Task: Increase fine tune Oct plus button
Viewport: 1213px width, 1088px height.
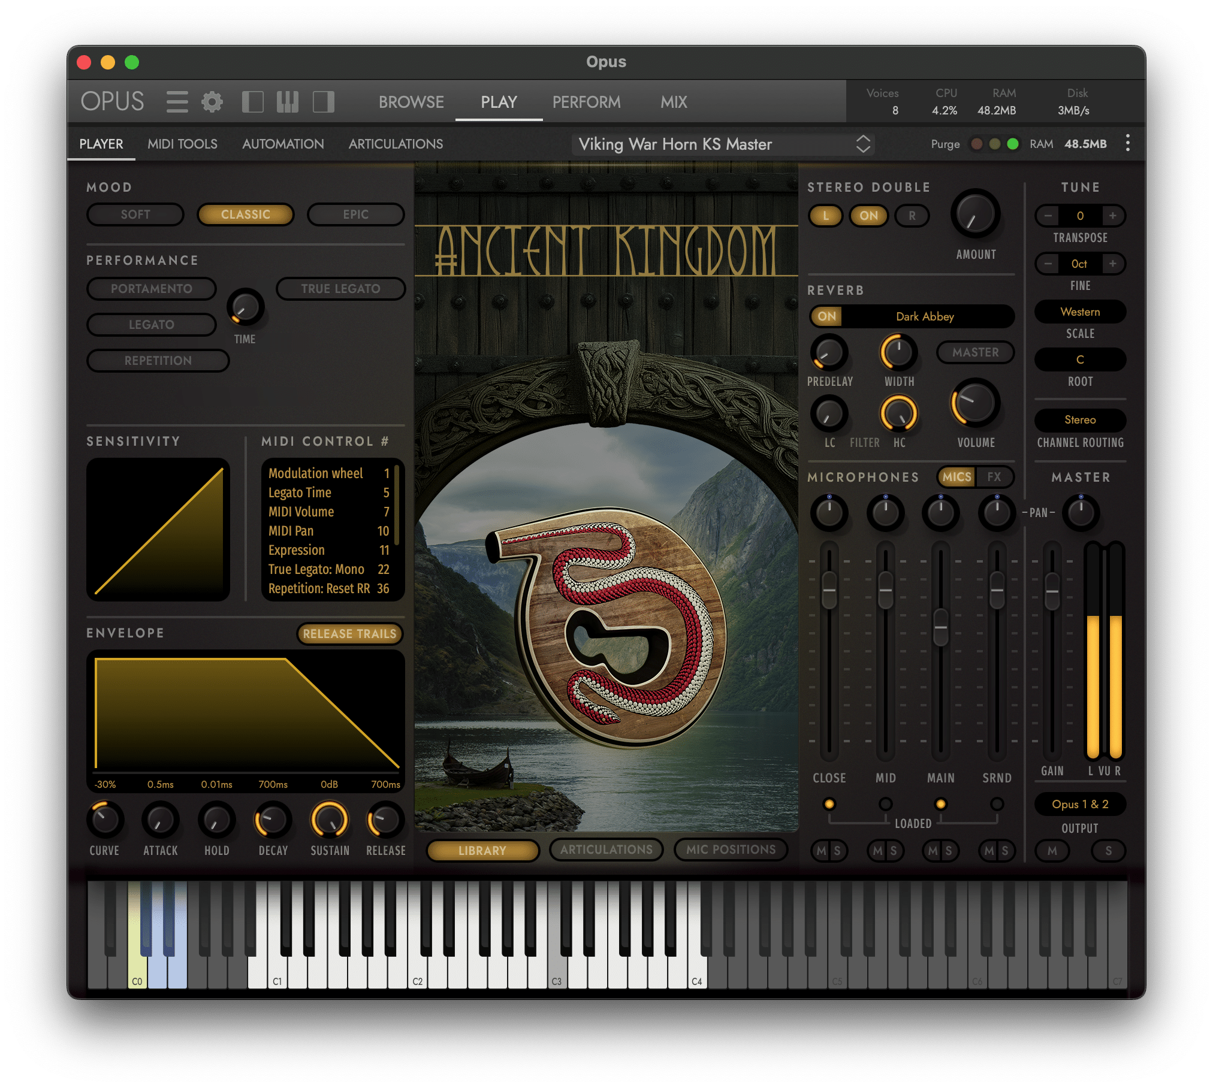Action: [1112, 264]
